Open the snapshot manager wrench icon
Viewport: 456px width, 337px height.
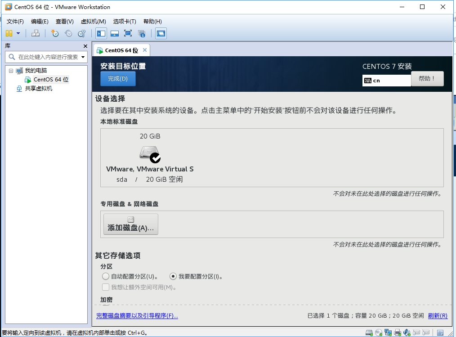click(82, 33)
